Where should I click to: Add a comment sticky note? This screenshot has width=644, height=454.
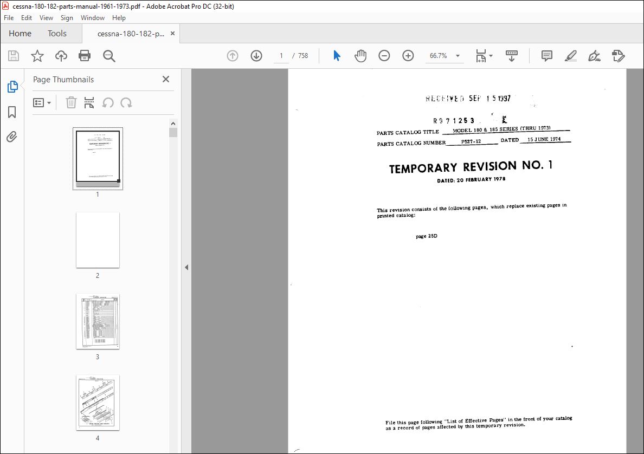coord(546,56)
